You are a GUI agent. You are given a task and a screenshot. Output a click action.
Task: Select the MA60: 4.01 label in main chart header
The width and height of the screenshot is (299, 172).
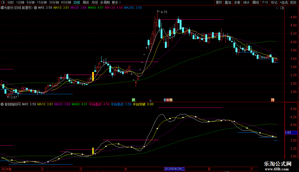point(96,8)
